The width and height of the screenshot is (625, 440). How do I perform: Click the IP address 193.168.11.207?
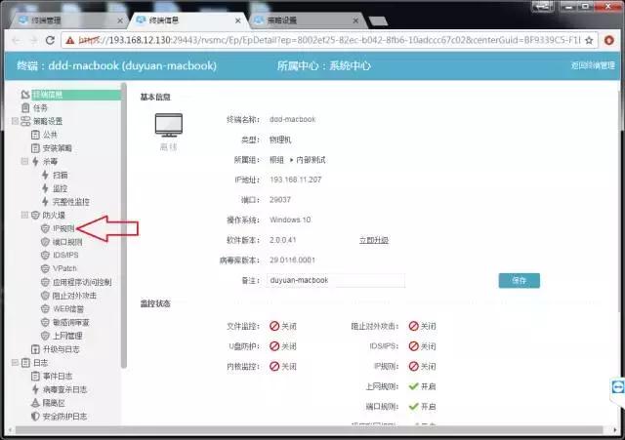click(295, 180)
